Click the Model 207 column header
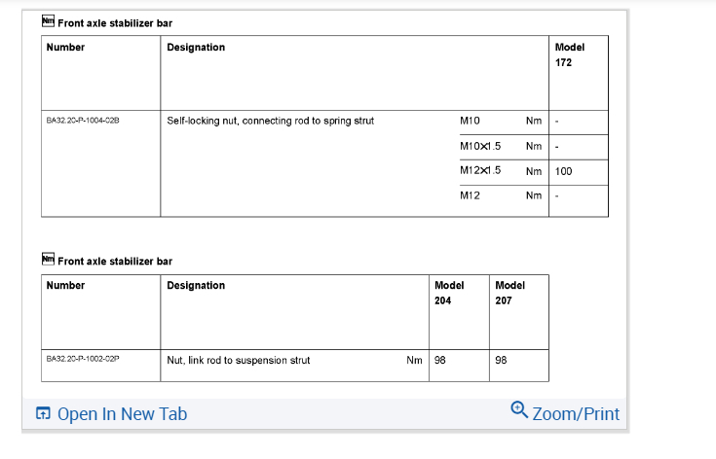Image resolution: width=716 pixels, height=459 pixels. click(510, 293)
